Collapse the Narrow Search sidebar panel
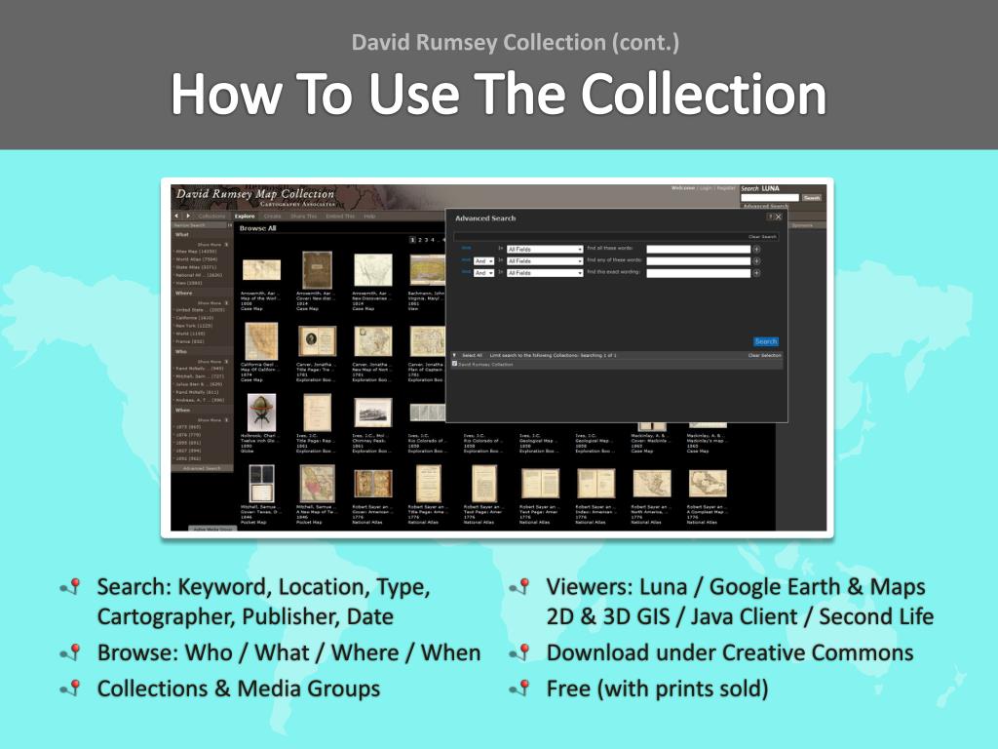Screen dimensions: 998x749 (230, 225)
